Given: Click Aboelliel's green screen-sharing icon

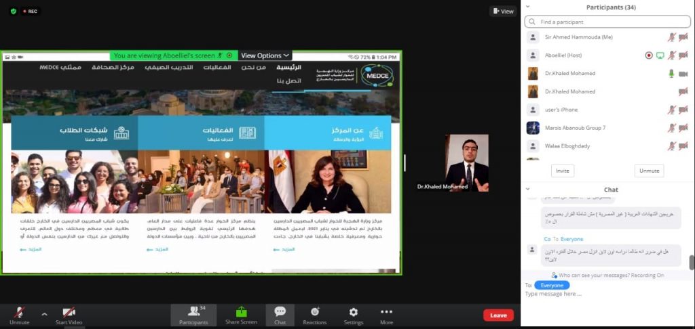Looking at the screenshot, I should [x=660, y=56].
